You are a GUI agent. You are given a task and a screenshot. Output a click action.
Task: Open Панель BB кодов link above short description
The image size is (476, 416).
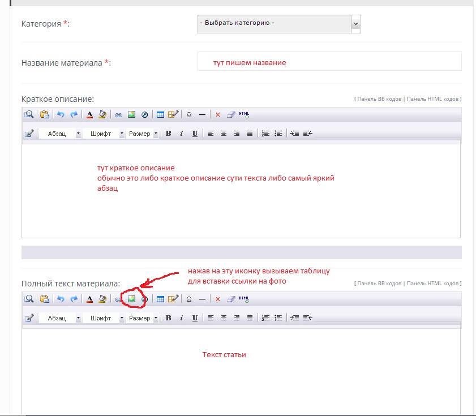pyautogui.click(x=379, y=99)
